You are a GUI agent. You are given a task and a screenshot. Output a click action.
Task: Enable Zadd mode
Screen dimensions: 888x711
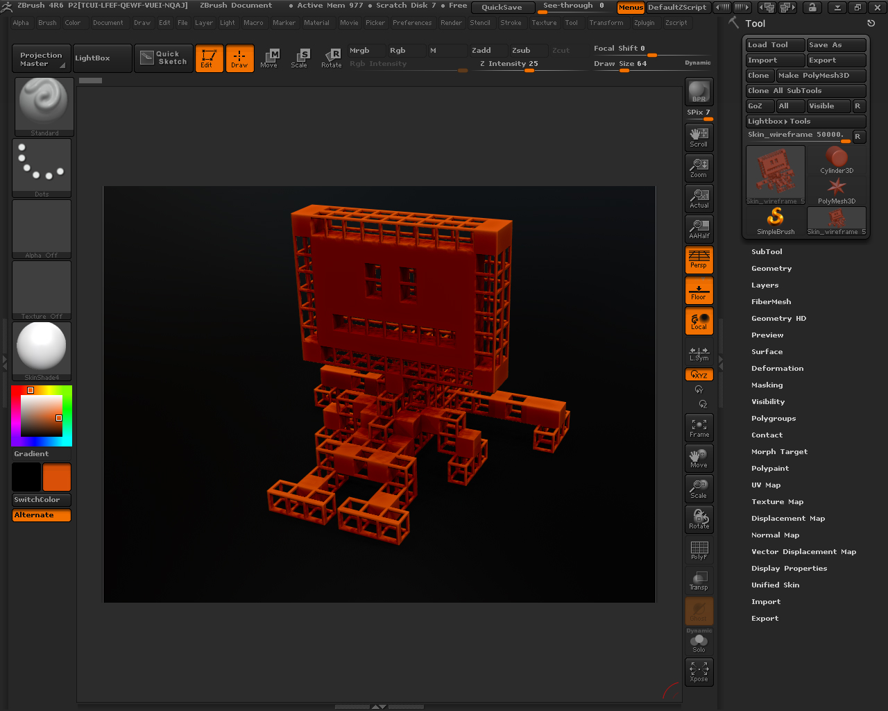click(x=488, y=51)
